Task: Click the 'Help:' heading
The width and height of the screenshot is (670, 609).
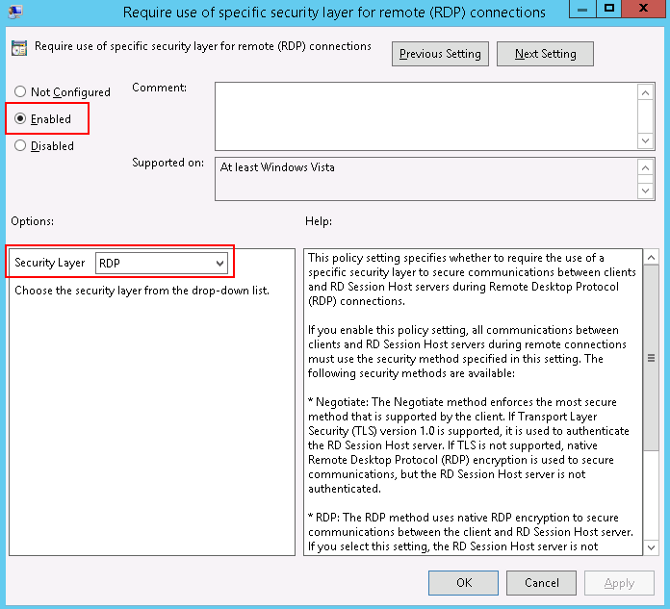Action: (319, 221)
